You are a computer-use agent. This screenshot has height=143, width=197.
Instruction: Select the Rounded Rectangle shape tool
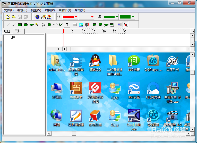(x=26, y=25)
